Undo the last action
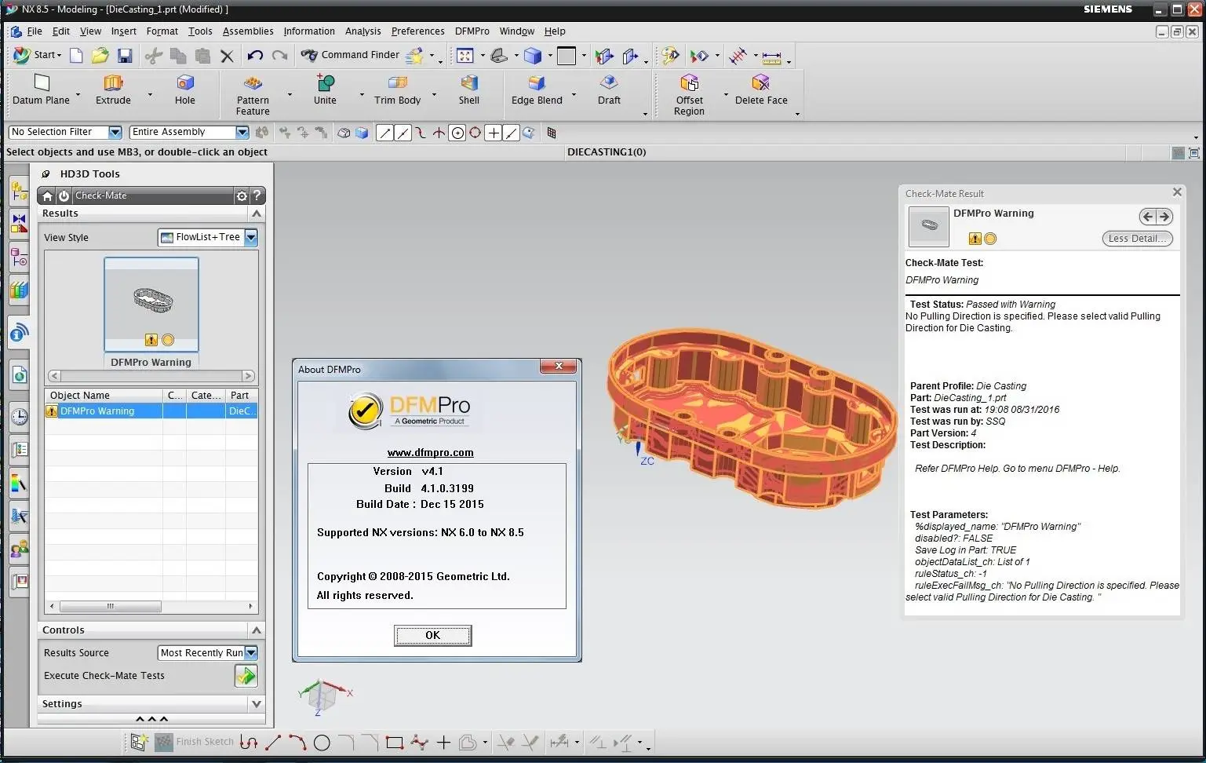This screenshot has height=763, width=1206. pyautogui.click(x=255, y=55)
